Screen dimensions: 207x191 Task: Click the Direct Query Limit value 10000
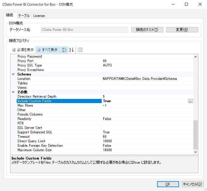107,141
